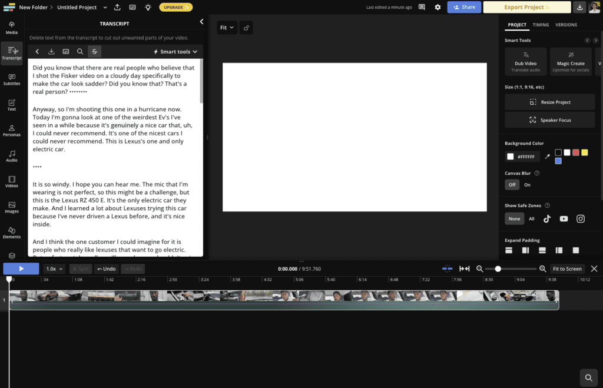The width and height of the screenshot is (603, 388).
Task: Click the Share button
Action: [464, 7]
